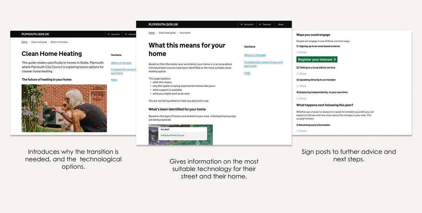Open FAQs link on the middle page
Image resolution: width=422 pixels, height=213 pixels.
(x=247, y=73)
